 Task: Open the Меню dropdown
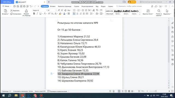pyautogui.click(x=7, y=6)
